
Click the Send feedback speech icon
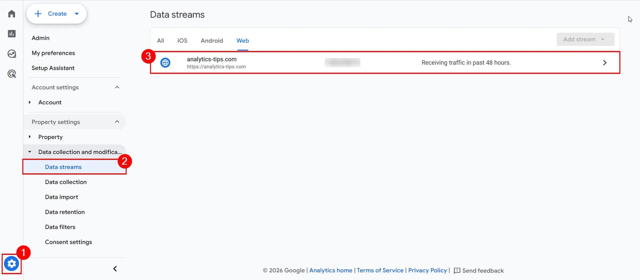pos(457,271)
